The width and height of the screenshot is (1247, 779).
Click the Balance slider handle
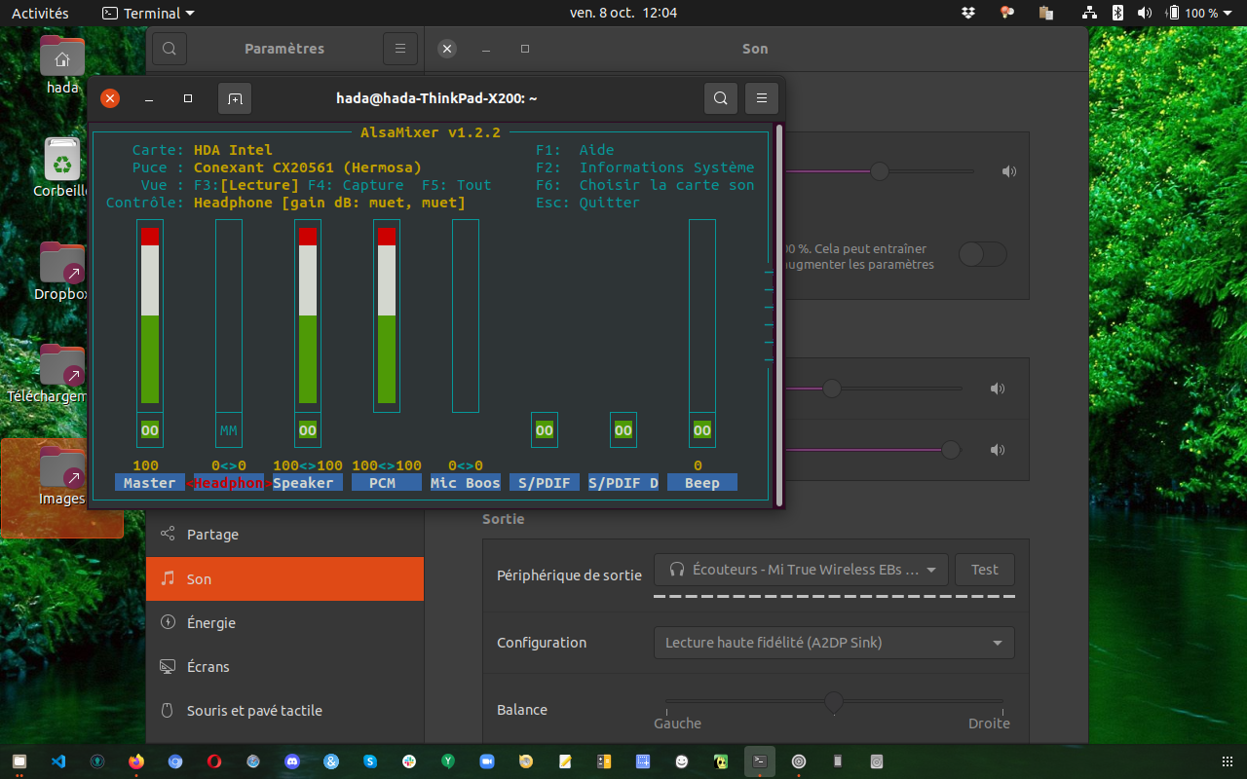[834, 701]
